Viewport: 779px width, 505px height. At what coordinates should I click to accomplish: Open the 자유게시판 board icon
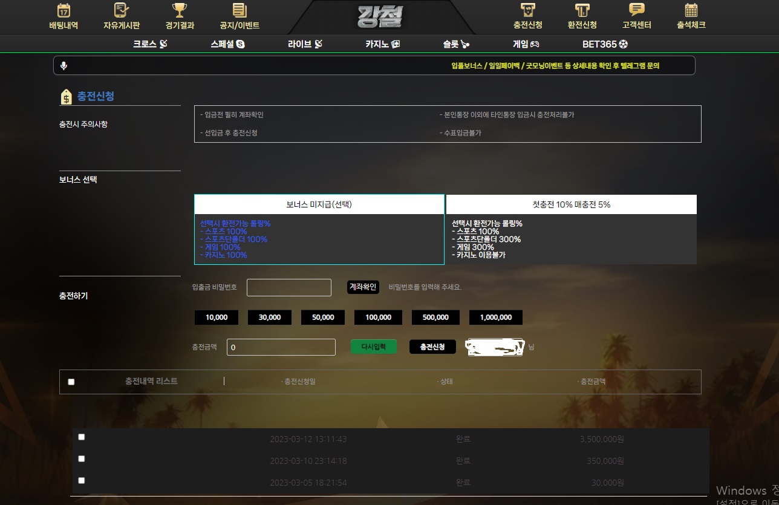(x=122, y=11)
